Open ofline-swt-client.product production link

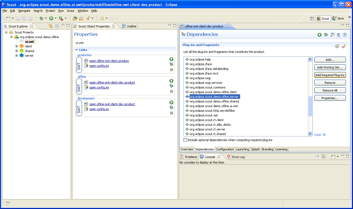pos(109,61)
